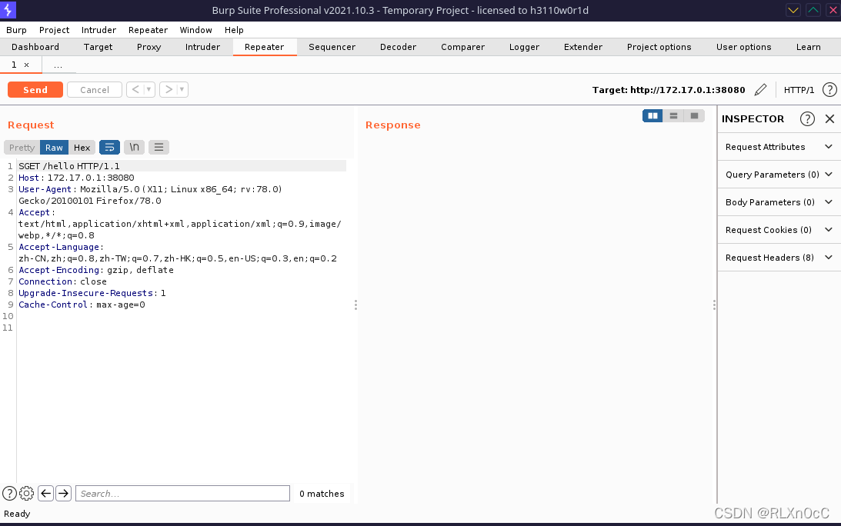The image size is (841, 526).
Task: Open back history dropdown arrow
Action: point(149,89)
